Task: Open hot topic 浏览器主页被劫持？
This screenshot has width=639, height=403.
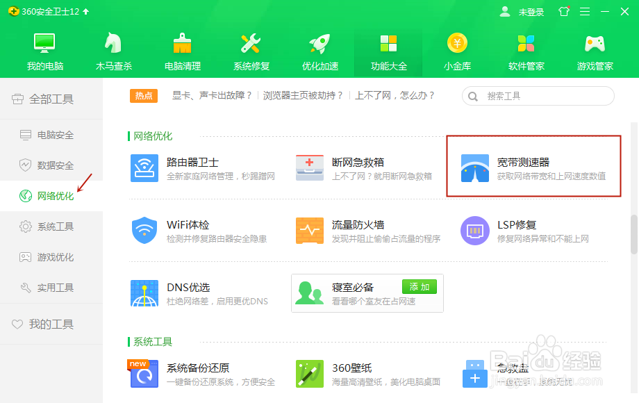Action: tap(304, 96)
